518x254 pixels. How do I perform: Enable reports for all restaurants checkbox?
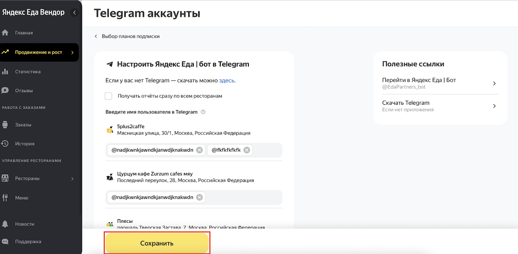tap(109, 96)
